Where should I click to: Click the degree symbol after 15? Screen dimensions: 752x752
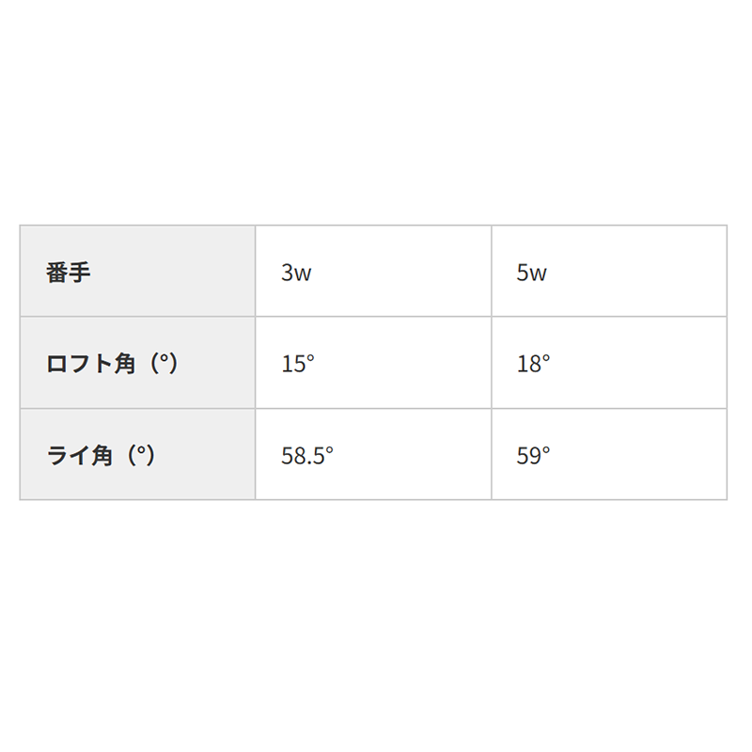pyautogui.click(x=310, y=358)
